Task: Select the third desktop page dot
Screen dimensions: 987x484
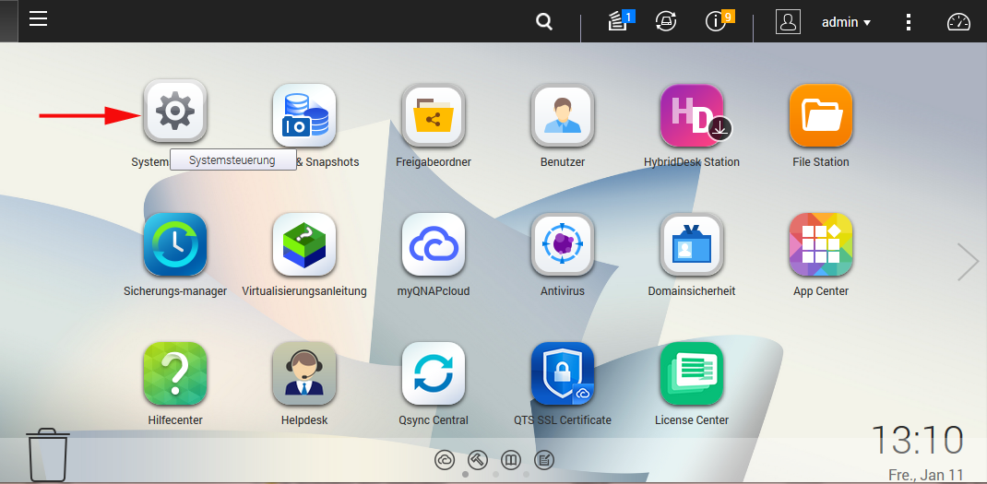Action: pos(526,474)
